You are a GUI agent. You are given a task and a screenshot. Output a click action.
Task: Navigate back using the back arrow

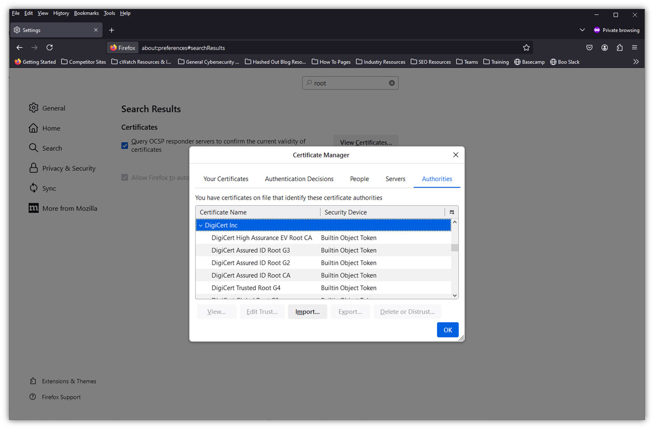tap(19, 47)
